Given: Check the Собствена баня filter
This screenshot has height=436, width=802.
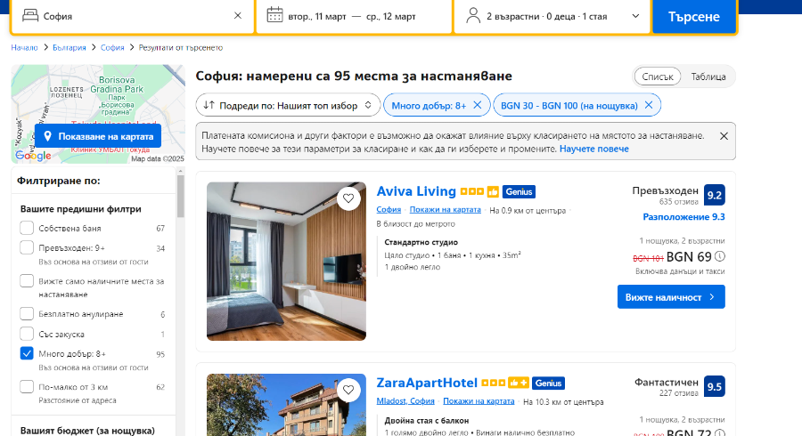Looking at the screenshot, I should [27, 228].
